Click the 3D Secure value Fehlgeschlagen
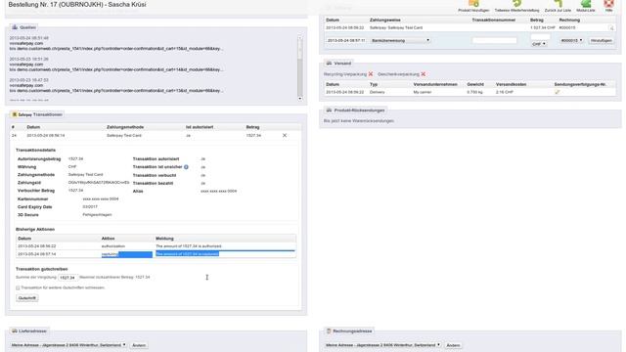The width and height of the screenshot is (626, 352). [x=97, y=215]
